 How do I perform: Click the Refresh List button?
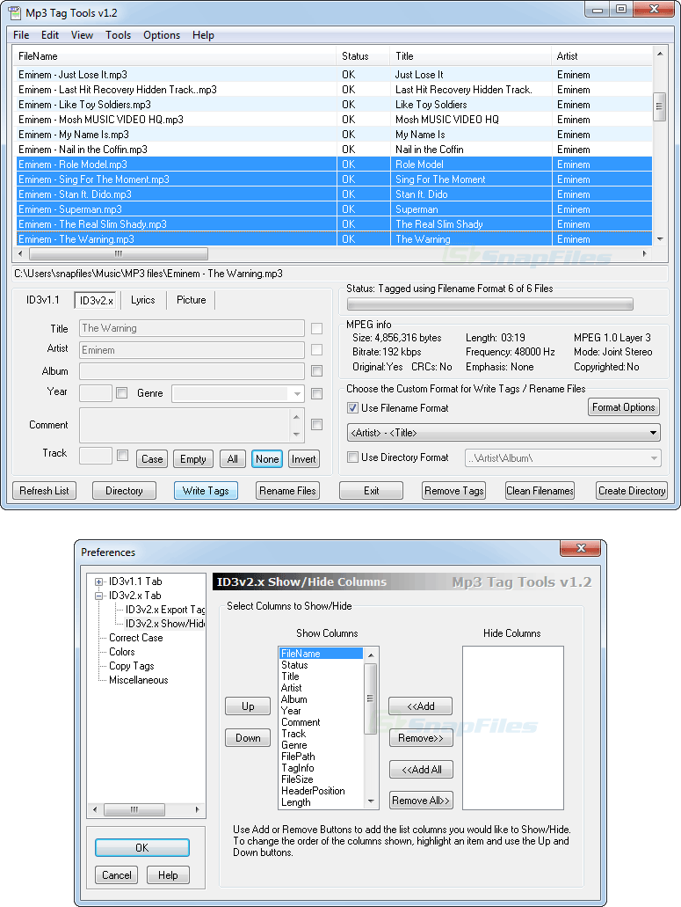click(44, 491)
